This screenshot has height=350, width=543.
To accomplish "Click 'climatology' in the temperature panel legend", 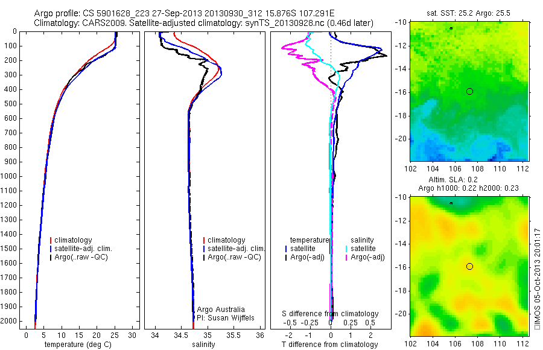I will (x=73, y=240).
